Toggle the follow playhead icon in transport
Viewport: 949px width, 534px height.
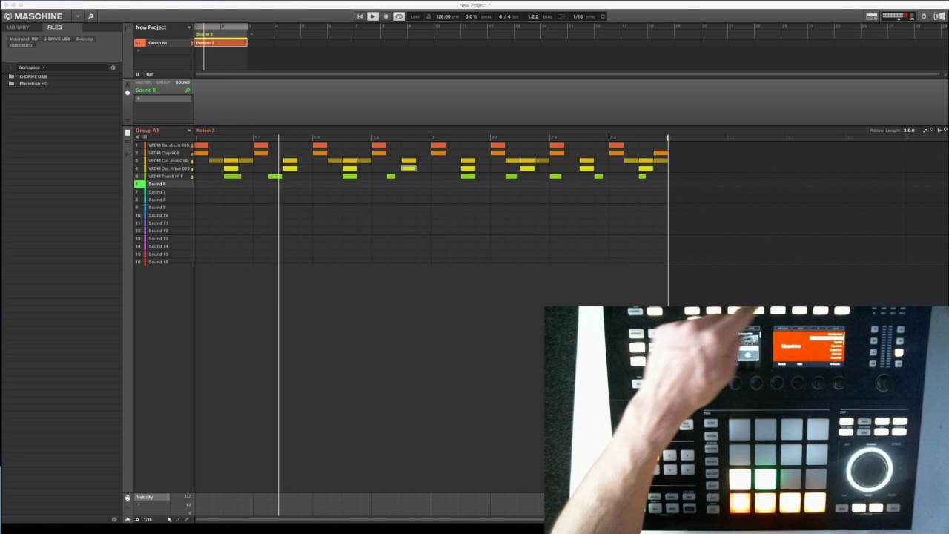click(x=562, y=16)
